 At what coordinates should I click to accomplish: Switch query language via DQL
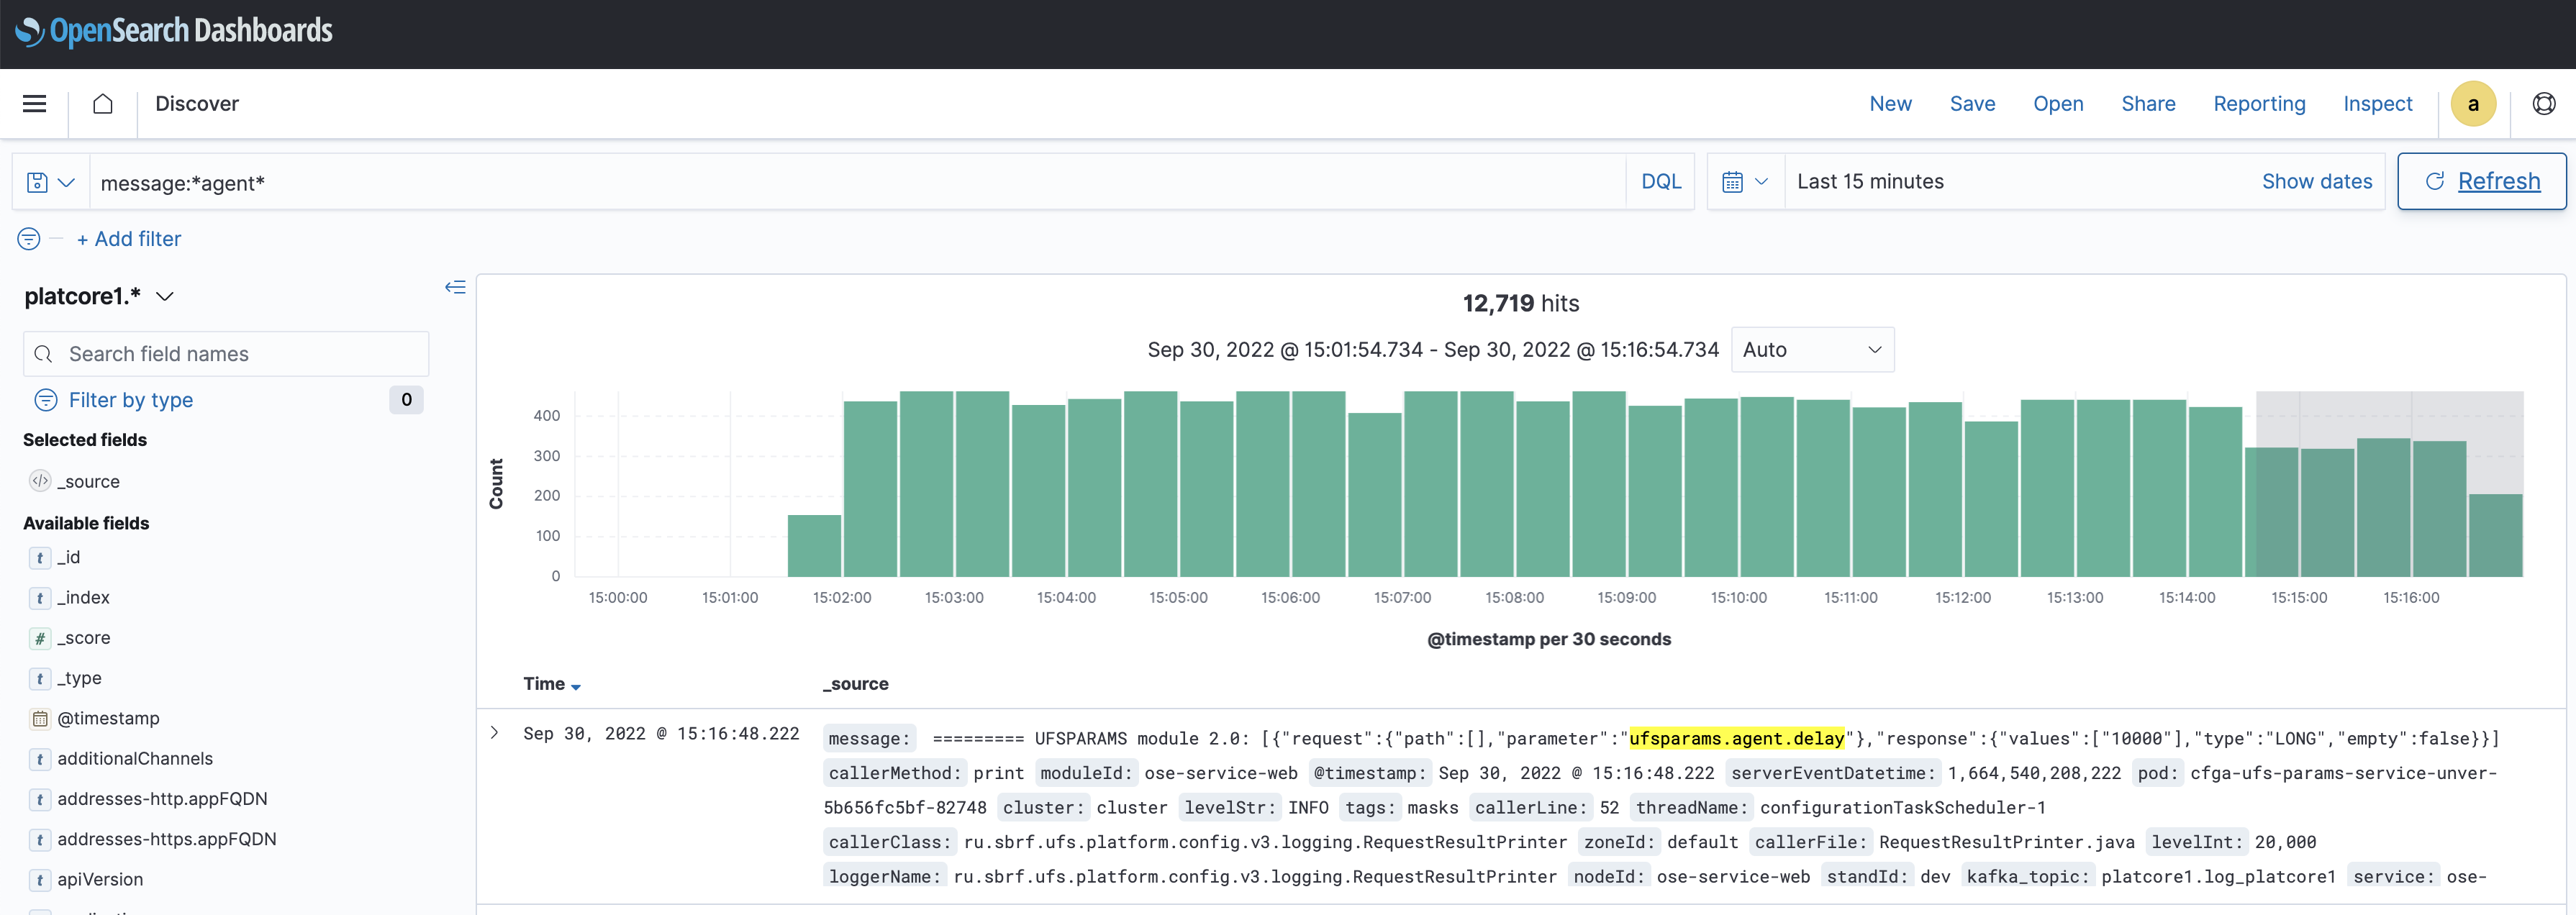[x=1661, y=182]
